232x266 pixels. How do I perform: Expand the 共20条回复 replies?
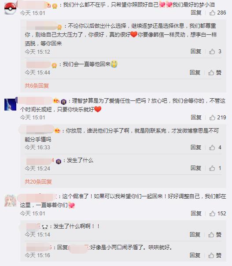point(38,182)
